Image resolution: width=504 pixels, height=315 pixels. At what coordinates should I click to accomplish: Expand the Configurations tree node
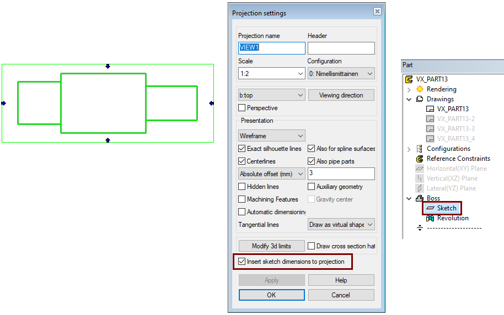409,149
